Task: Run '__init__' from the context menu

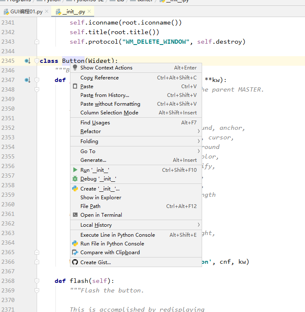Action: coord(136,170)
